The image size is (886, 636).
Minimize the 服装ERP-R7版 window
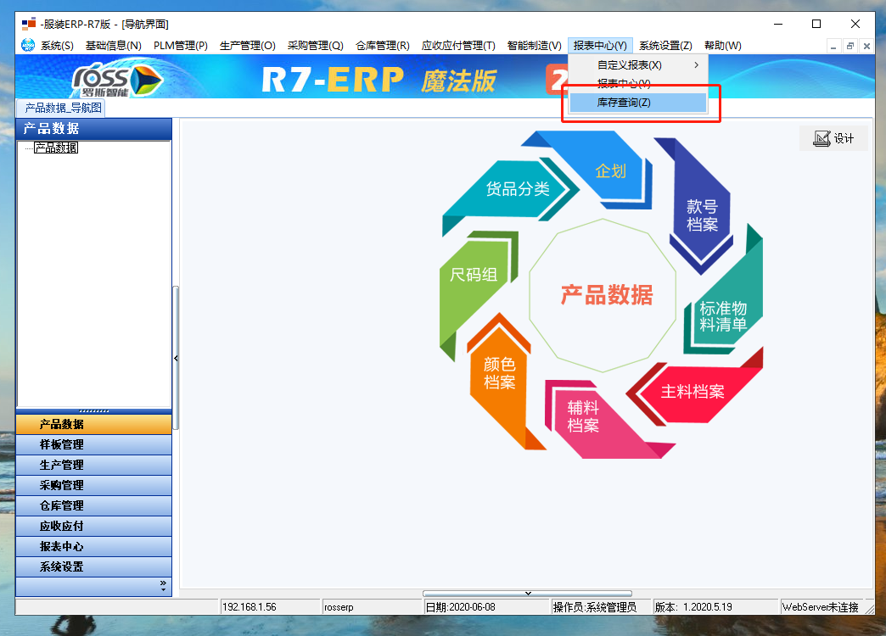778,24
